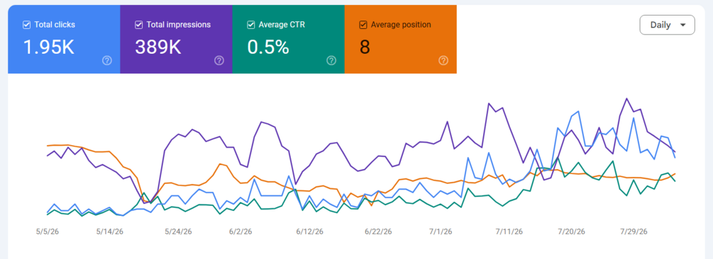Click the 6/12/26 date axis label
The height and width of the screenshot is (259, 713).
(309, 232)
